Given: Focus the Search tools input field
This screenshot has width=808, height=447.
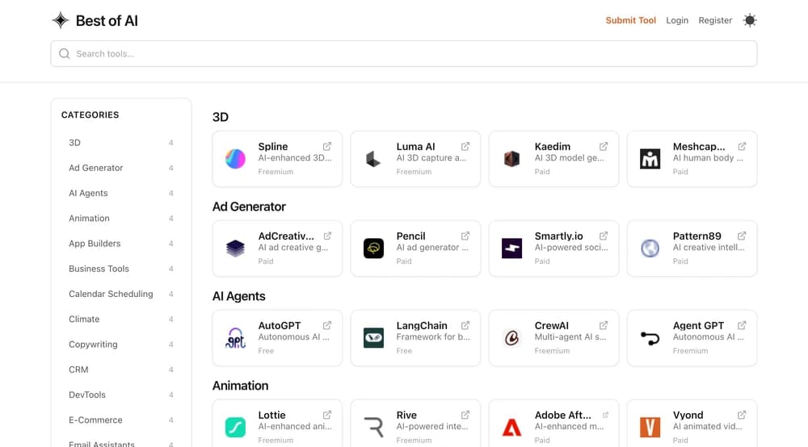Looking at the screenshot, I should (x=404, y=53).
